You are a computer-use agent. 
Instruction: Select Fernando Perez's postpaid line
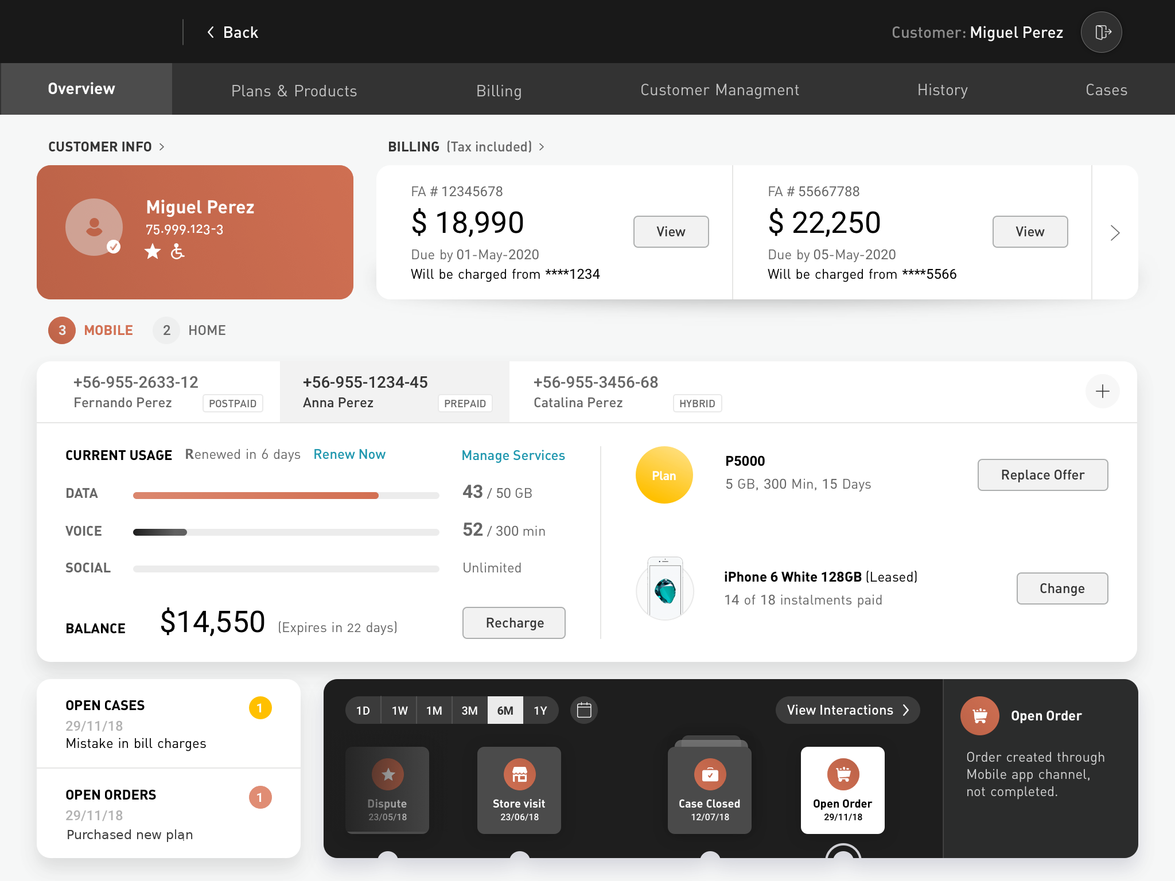158,392
